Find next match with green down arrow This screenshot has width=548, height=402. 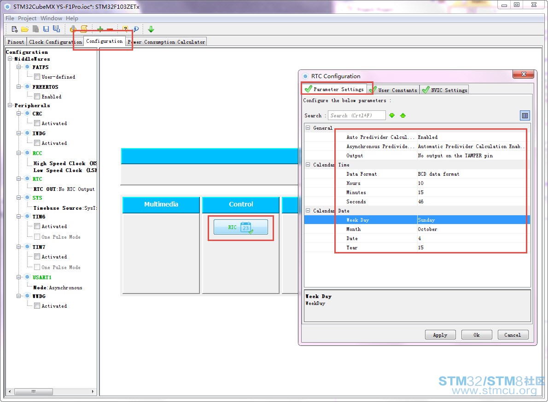point(392,115)
